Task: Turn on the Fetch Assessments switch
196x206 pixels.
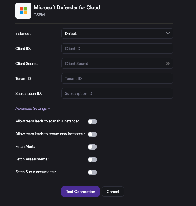Action: click(92, 160)
